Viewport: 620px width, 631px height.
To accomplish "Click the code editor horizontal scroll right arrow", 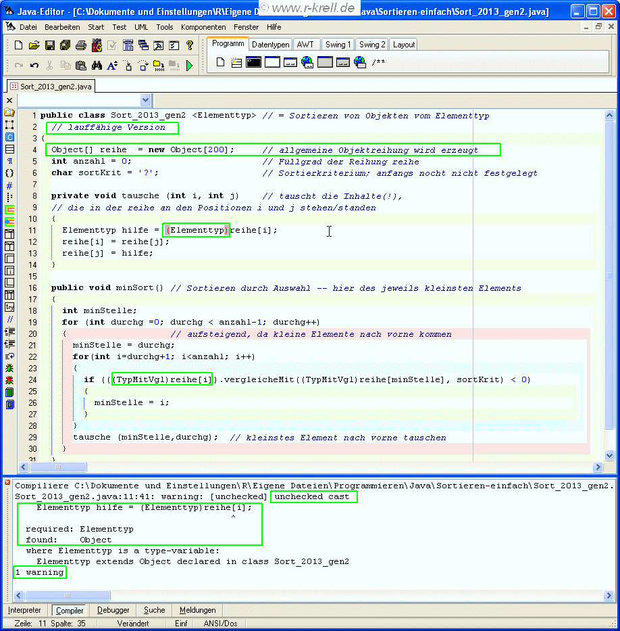I will (598, 467).
